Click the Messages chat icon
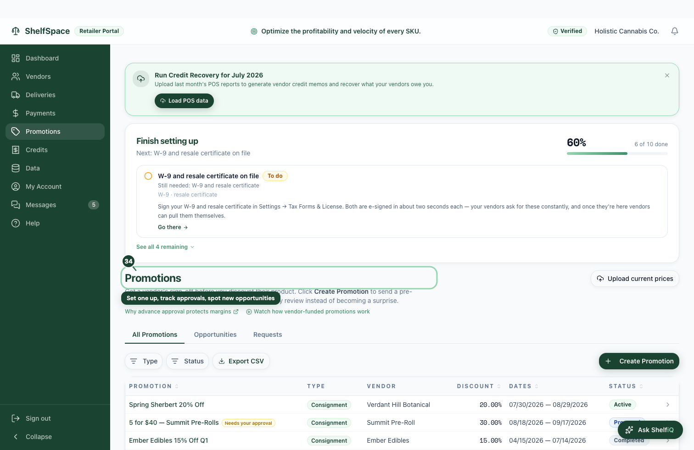 click(16, 205)
